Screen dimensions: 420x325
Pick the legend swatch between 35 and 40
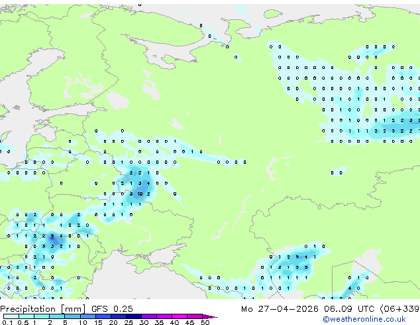(164, 316)
